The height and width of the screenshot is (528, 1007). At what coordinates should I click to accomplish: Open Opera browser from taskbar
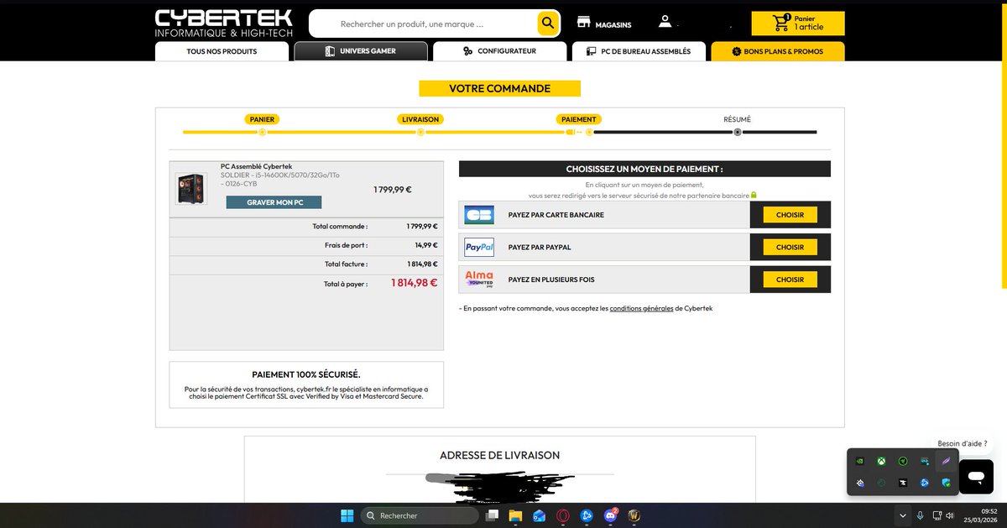(563, 515)
